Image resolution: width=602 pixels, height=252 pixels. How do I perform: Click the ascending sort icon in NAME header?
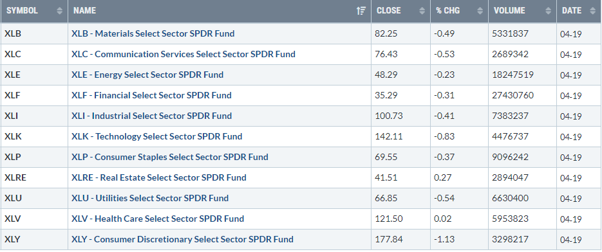pos(361,11)
